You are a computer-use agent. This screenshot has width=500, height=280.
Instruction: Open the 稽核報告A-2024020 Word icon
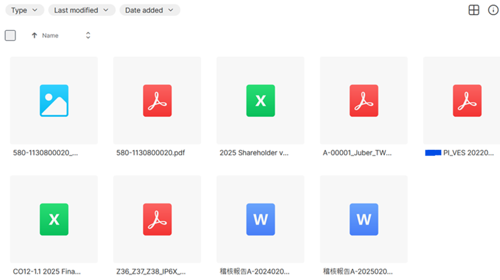[260, 219]
